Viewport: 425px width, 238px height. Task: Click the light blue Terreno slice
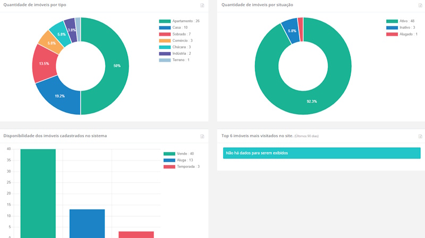(78, 29)
